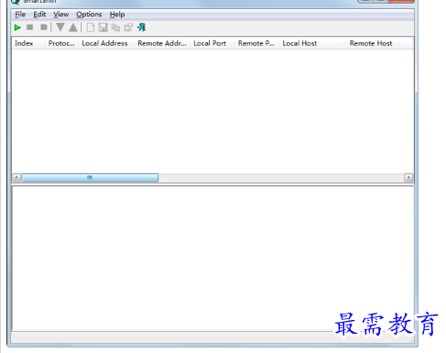Click the teal exit door icon
Viewport: 446px width, 353px height.
pos(141,28)
